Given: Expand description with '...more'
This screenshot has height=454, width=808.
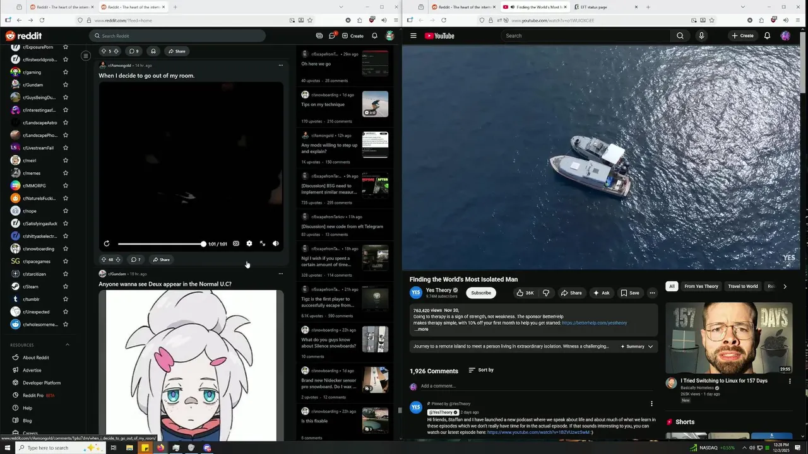Looking at the screenshot, I should point(421,329).
